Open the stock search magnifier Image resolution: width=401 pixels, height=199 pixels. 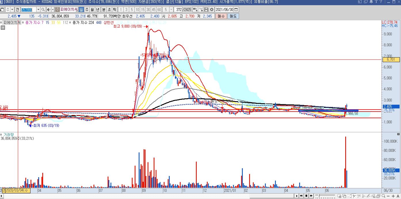point(43,9)
